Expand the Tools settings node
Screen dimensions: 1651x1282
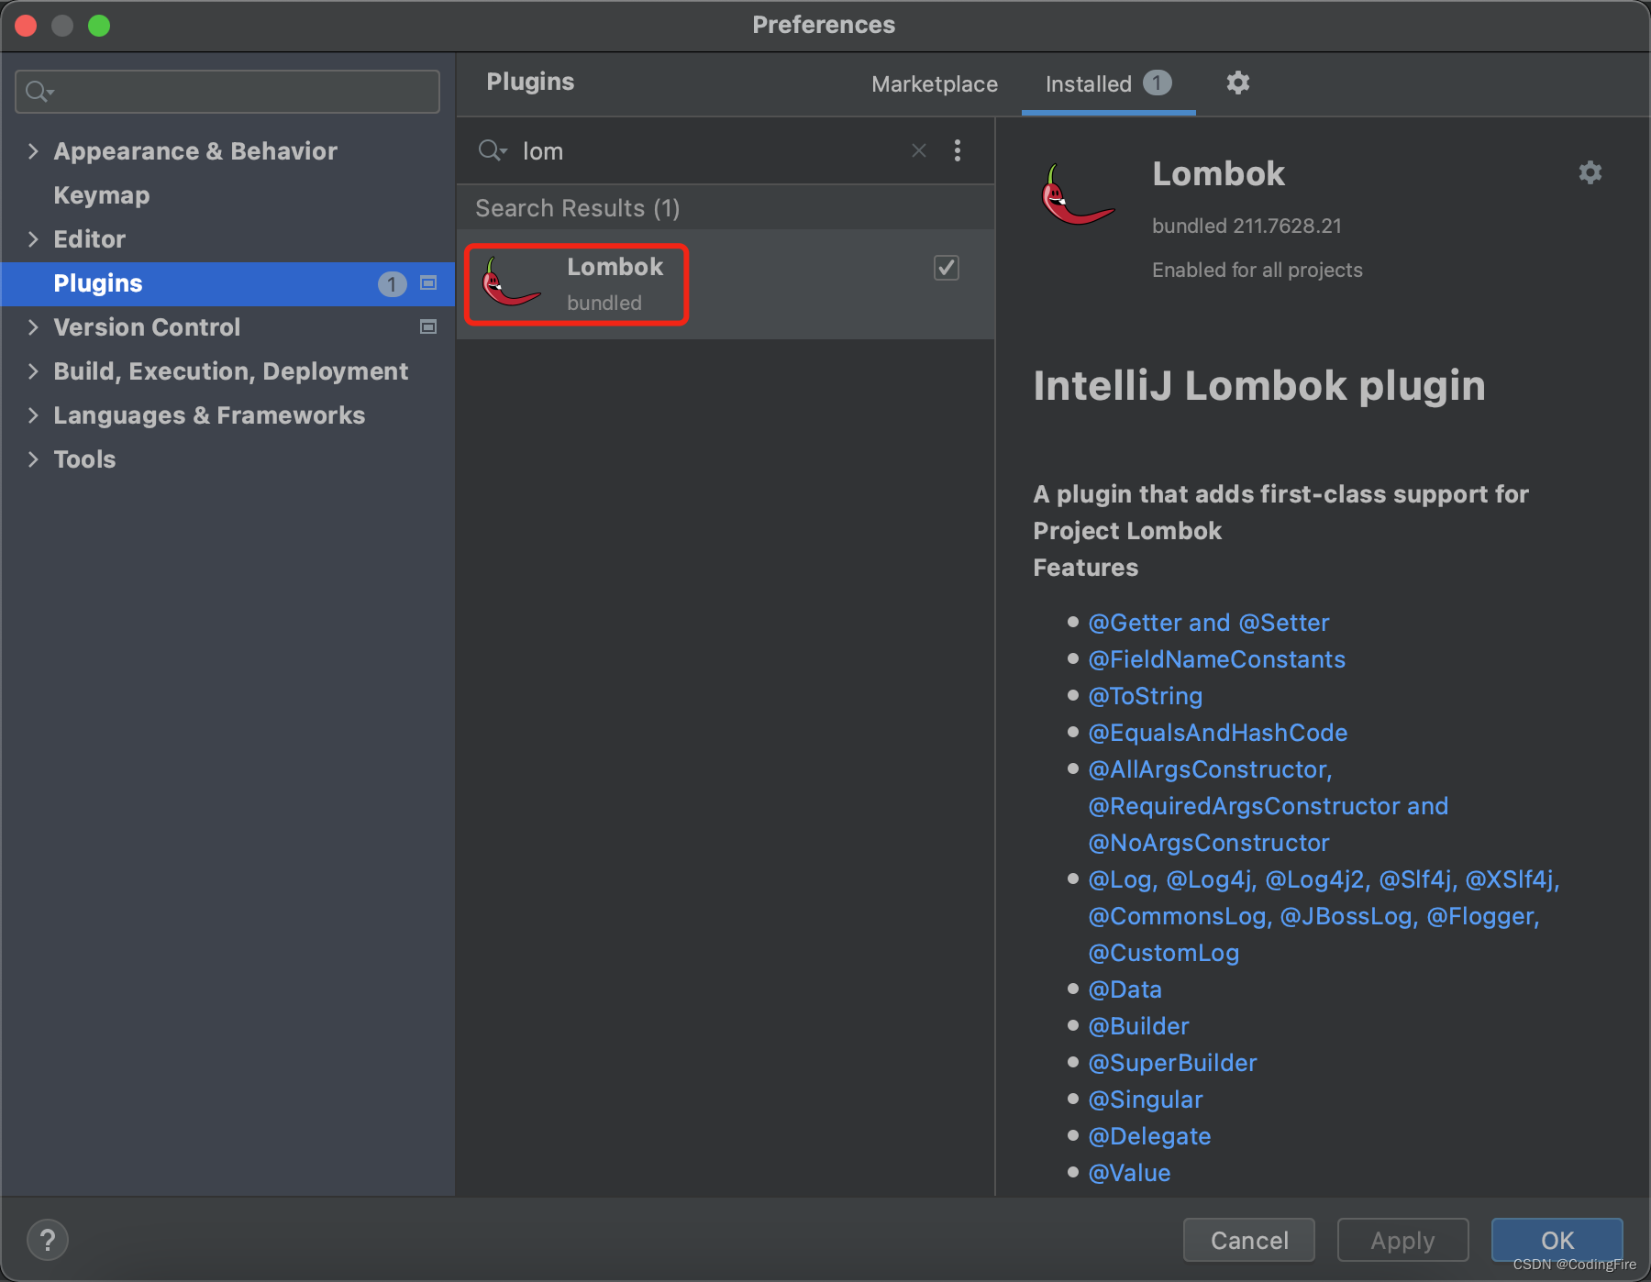pyautogui.click(x=33, y=459)
